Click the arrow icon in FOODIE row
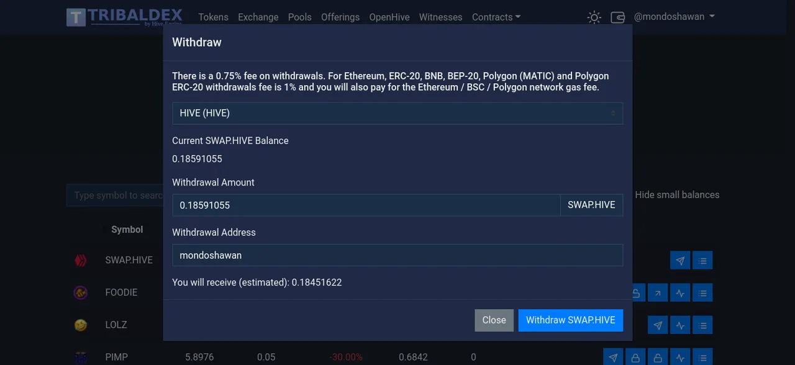This screenshot has height=365, width=795. point(658,293)
